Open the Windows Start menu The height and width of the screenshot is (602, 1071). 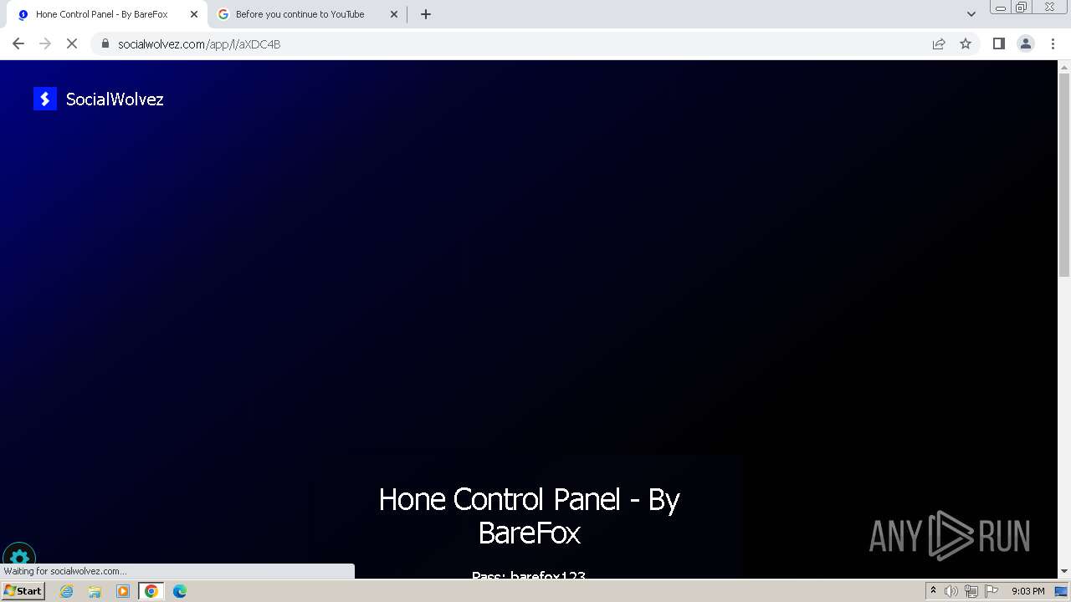point(23,590)
